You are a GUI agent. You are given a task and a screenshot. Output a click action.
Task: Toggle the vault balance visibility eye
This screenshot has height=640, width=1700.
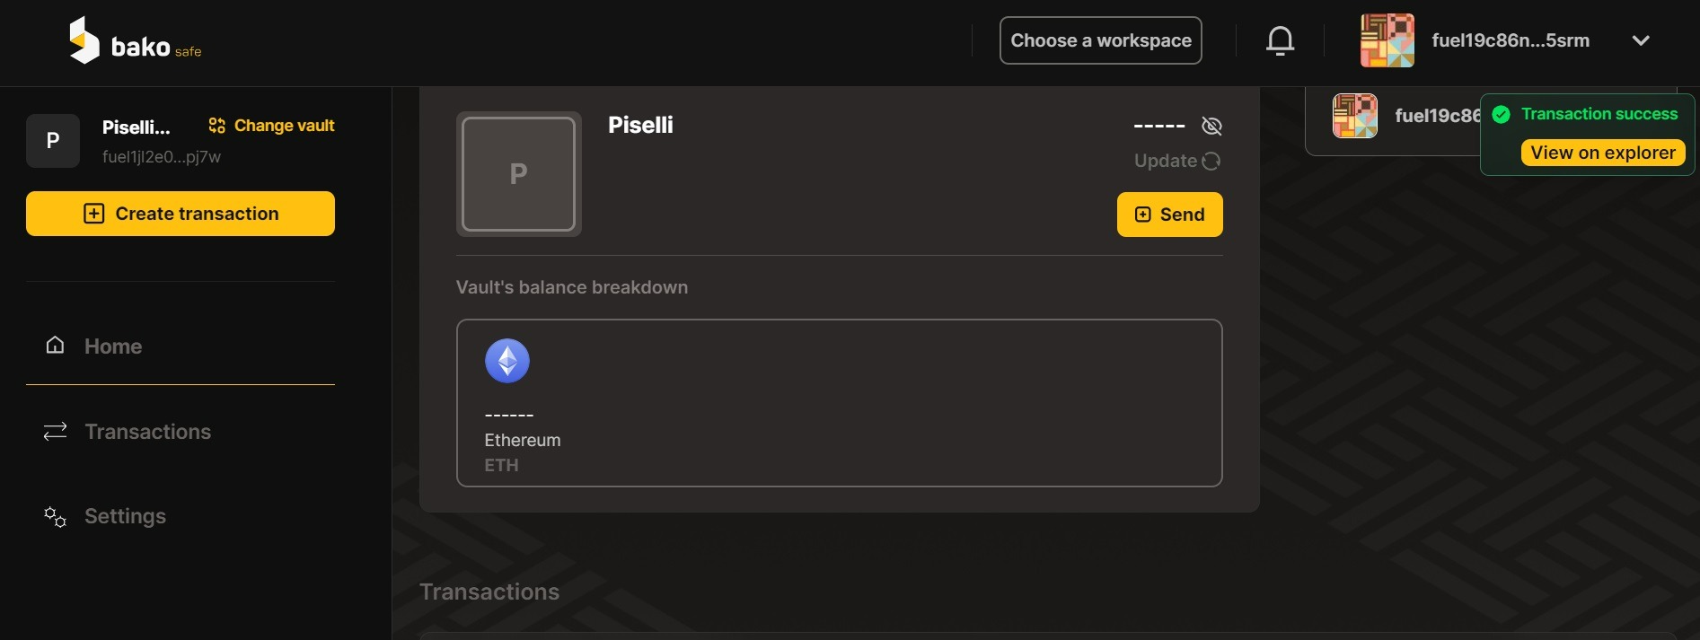(1211, 126)
